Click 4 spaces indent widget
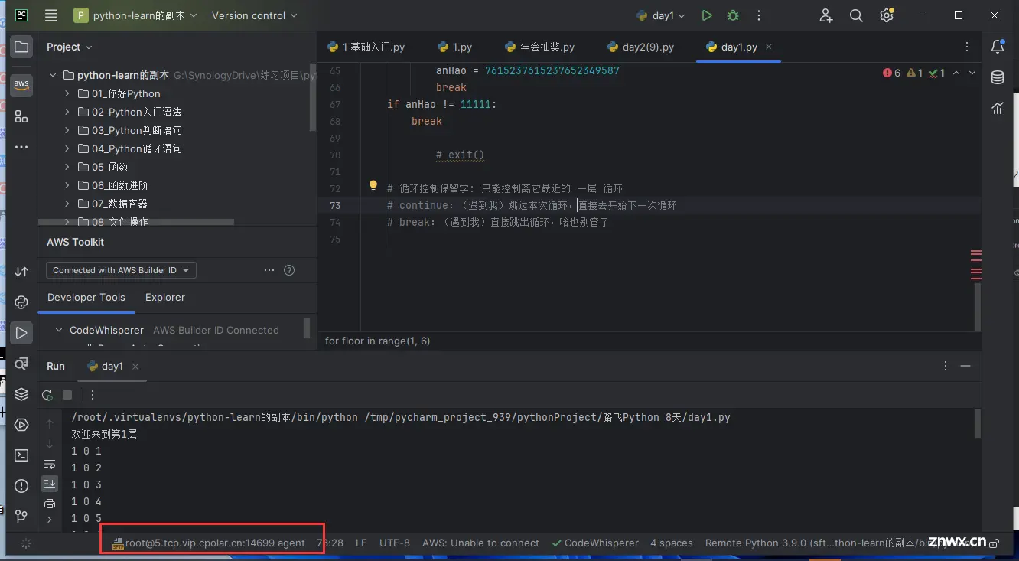Viewport: 1019px width, 561px height. (672, 543)
